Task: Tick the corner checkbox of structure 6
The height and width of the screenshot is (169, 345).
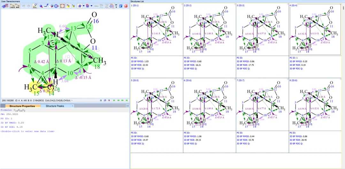Action: 235,79
